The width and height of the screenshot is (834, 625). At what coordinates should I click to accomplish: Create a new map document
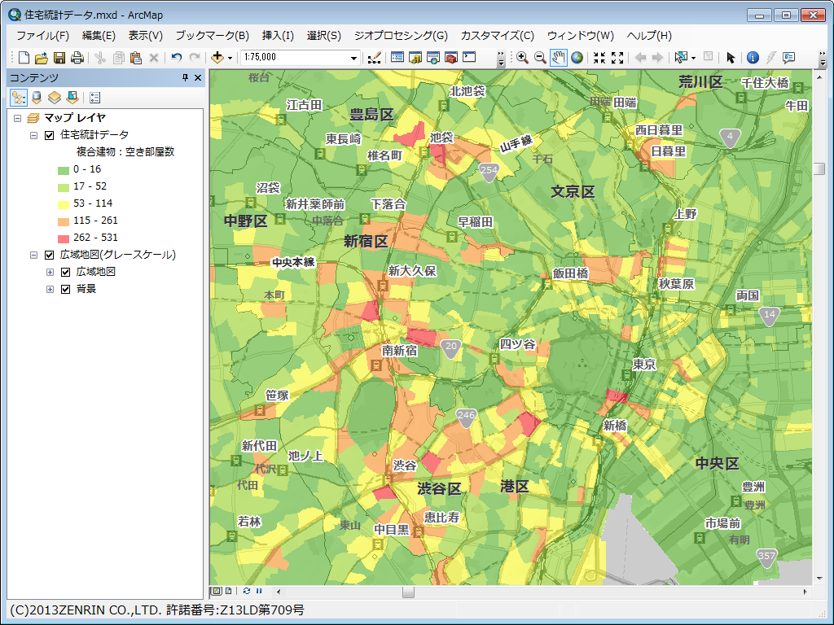(x=24, y=58)
